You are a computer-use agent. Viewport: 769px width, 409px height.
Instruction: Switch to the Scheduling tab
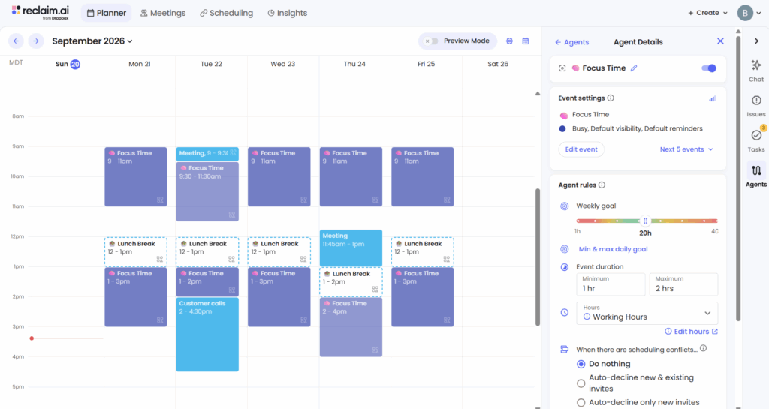click(x=227, y=13)
